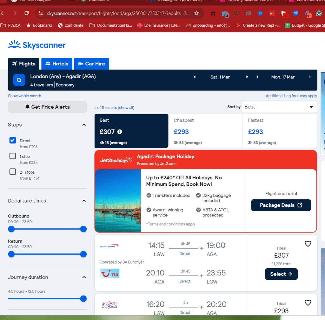Switch to the Flights tab
325x320 pixels.
pyautogui.click(x=23, y=64)
